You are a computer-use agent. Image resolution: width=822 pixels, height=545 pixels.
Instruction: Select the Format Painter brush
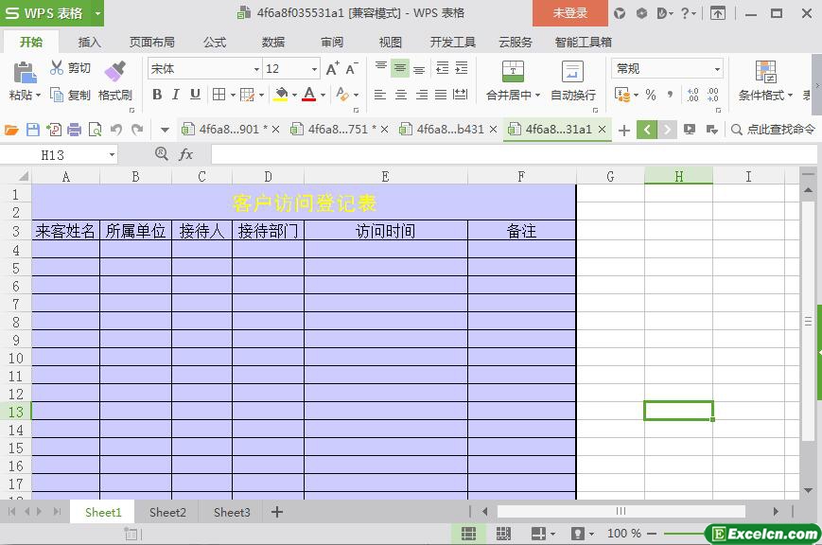114,71
